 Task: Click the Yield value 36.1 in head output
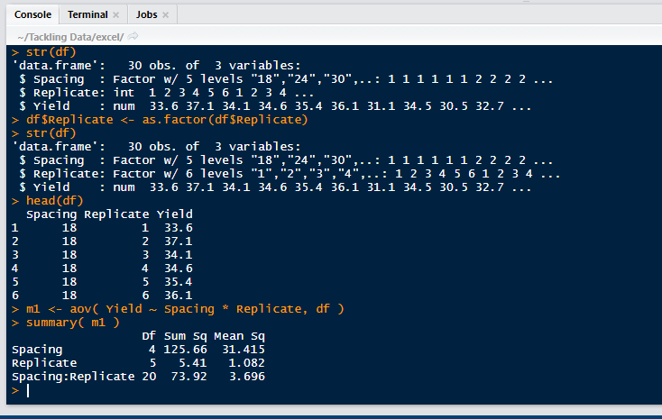179,296
